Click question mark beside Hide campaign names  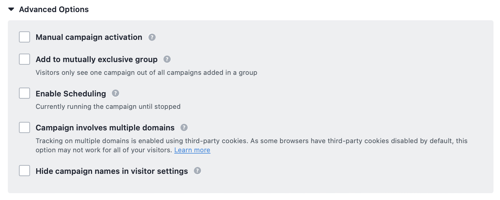click(x=197, y=171)
